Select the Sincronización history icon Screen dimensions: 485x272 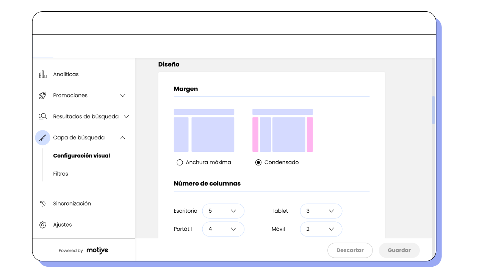click(x=42, y=203)
